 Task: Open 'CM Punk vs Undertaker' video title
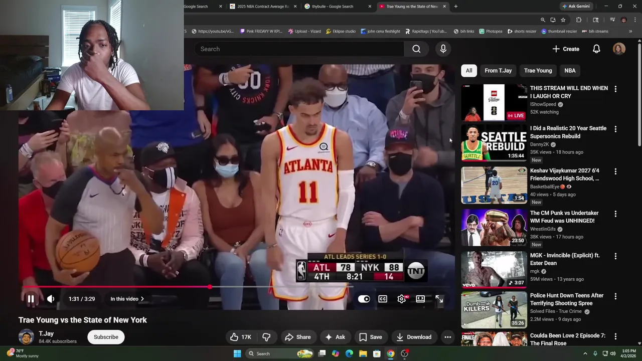564,217
